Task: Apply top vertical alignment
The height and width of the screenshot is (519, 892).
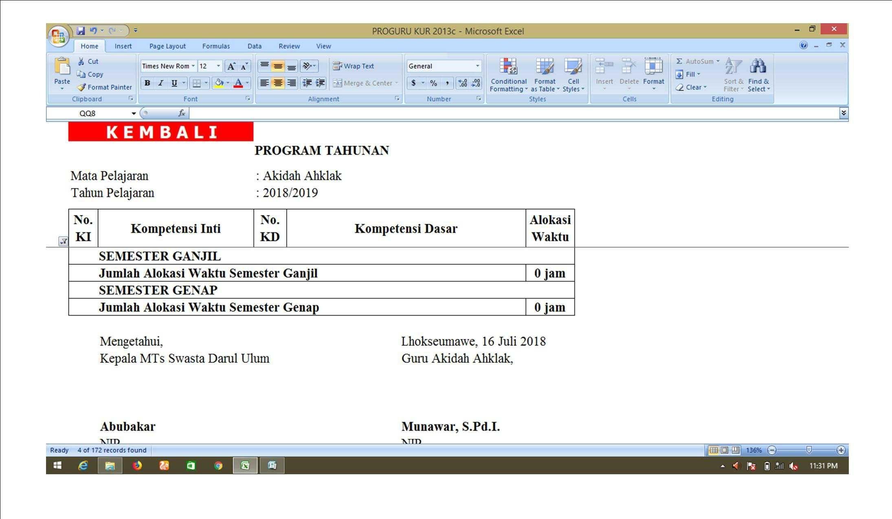Action: coord(264,66)
